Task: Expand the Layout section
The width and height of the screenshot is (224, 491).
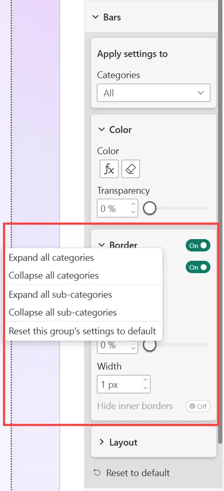Action: pyautogui.click(x=154, y=442)
